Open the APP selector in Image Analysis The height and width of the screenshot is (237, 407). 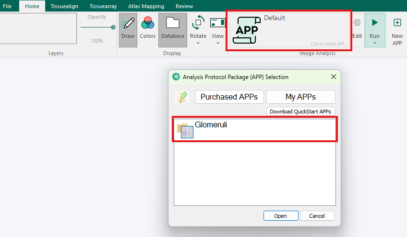pyautogui.click(x=289, y=30)
